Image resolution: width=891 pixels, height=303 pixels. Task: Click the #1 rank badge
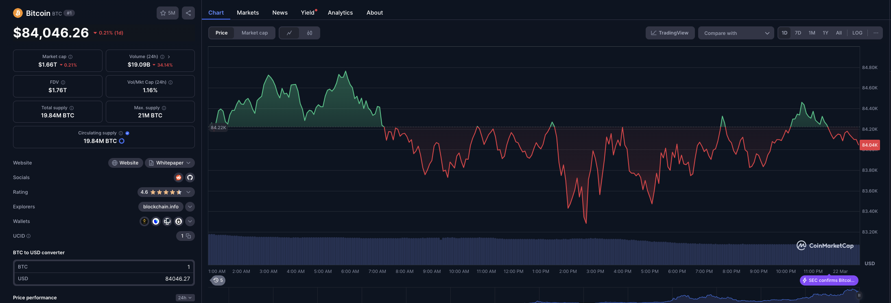coord(69,13)
